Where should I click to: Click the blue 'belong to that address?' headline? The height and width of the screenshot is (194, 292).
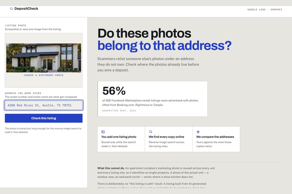pos(164,46)
